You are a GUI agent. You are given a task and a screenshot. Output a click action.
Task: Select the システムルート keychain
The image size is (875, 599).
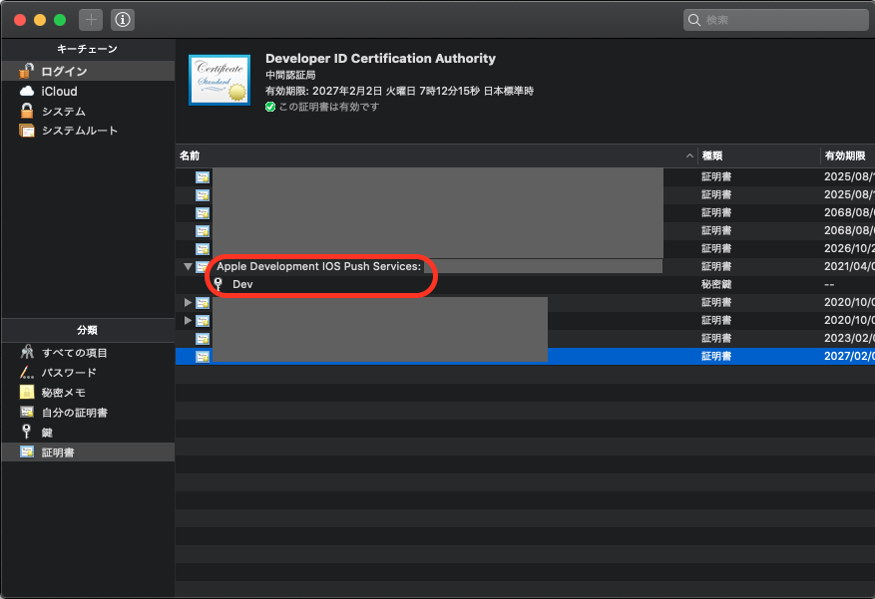click(88, 131)
